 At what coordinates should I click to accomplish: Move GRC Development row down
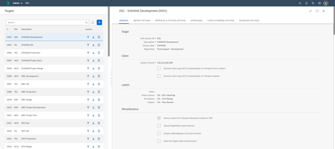point(93,76)
